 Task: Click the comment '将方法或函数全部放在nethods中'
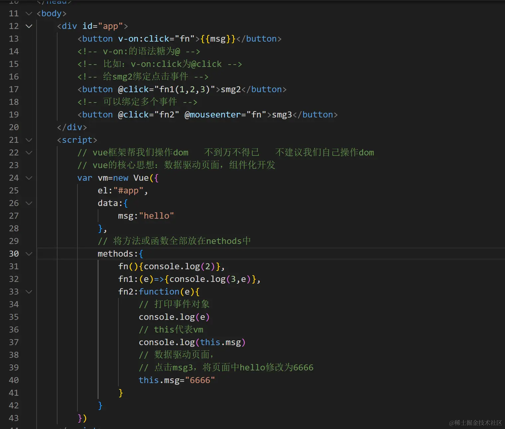click(x=174, y=241)
